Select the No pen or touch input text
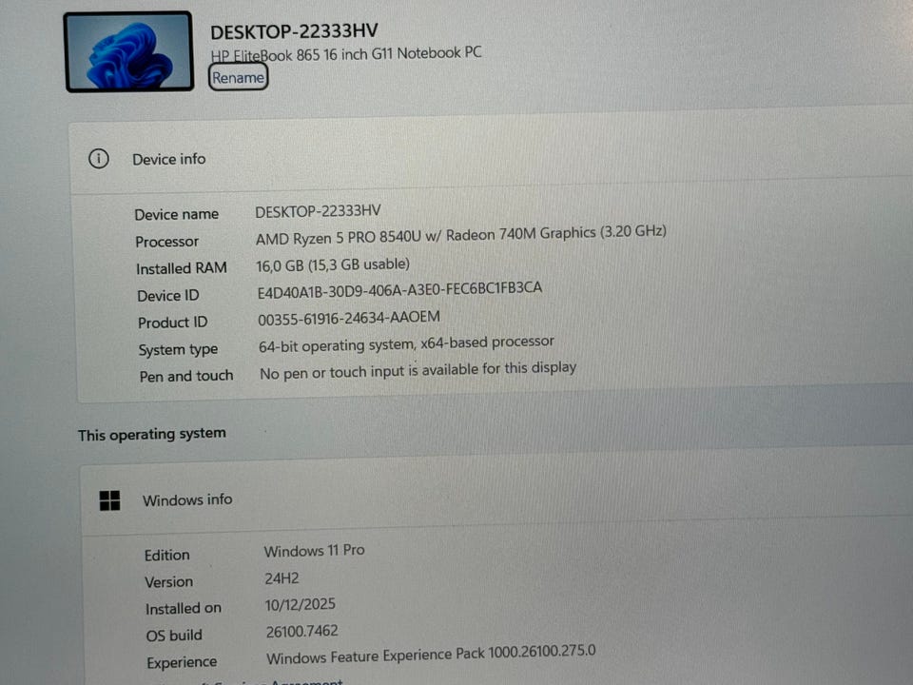Image resolution: width=913 pixels, height=685 pixels. coord(418,370)
